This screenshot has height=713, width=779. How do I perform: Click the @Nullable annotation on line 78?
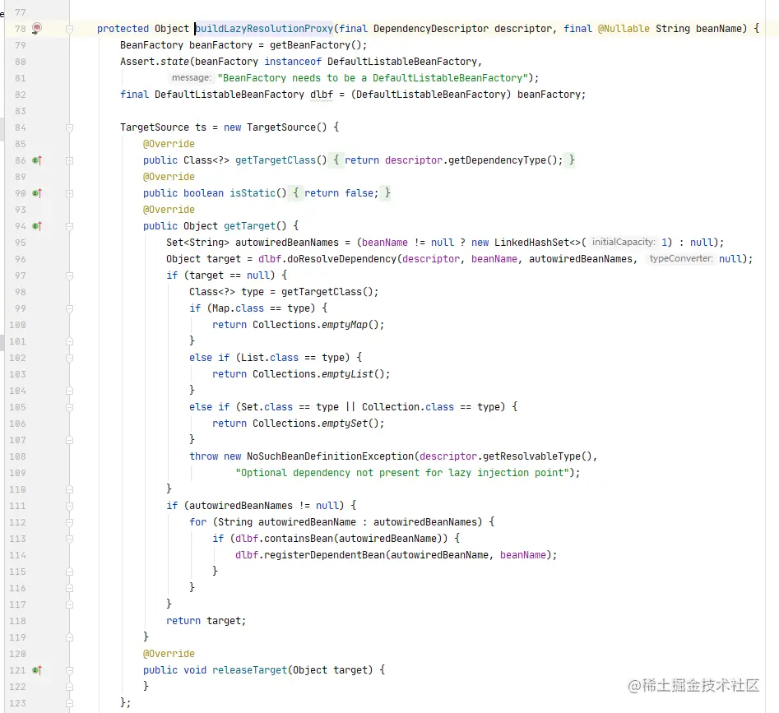624,28
